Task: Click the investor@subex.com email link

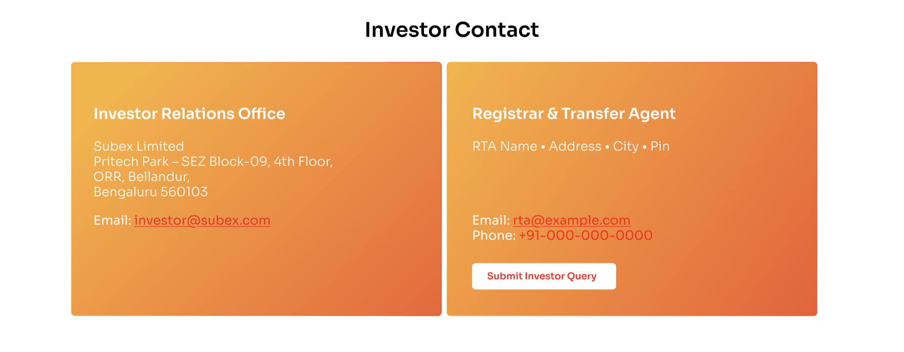Action: click(x=202, y=221)
